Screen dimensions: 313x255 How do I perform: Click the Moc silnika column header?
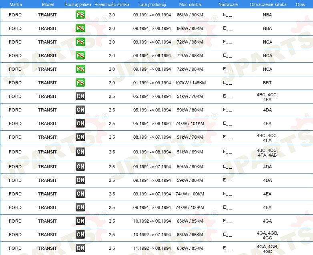point(190,4)
